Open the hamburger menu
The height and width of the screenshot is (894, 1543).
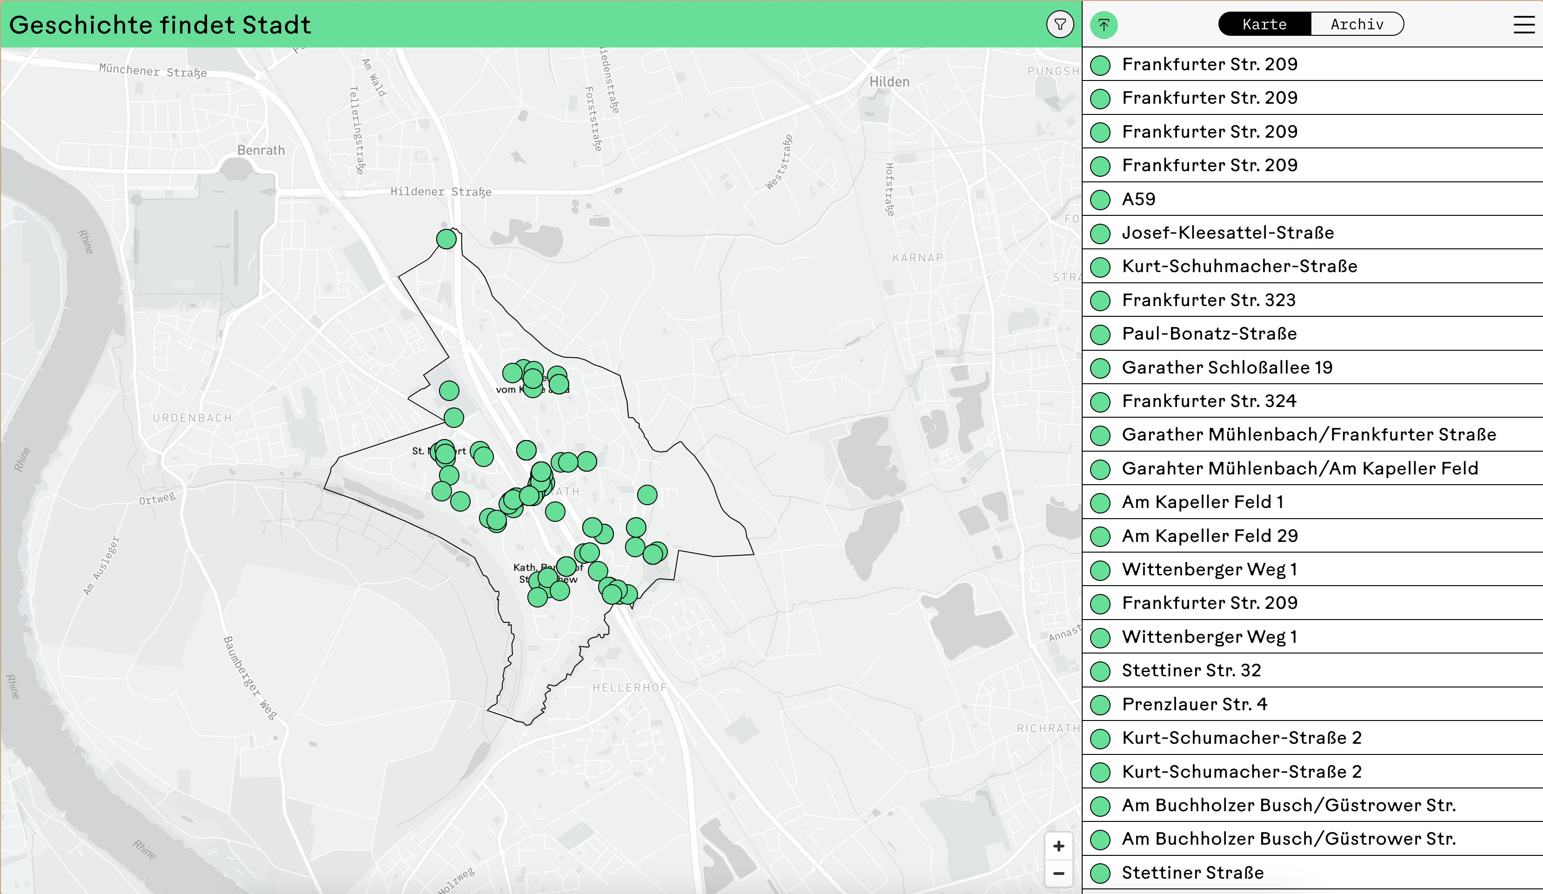coord(1523,25)
